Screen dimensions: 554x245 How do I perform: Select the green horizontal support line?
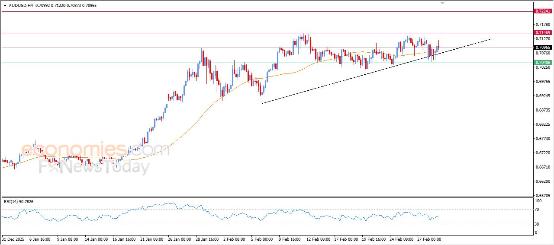pos(130,63)
